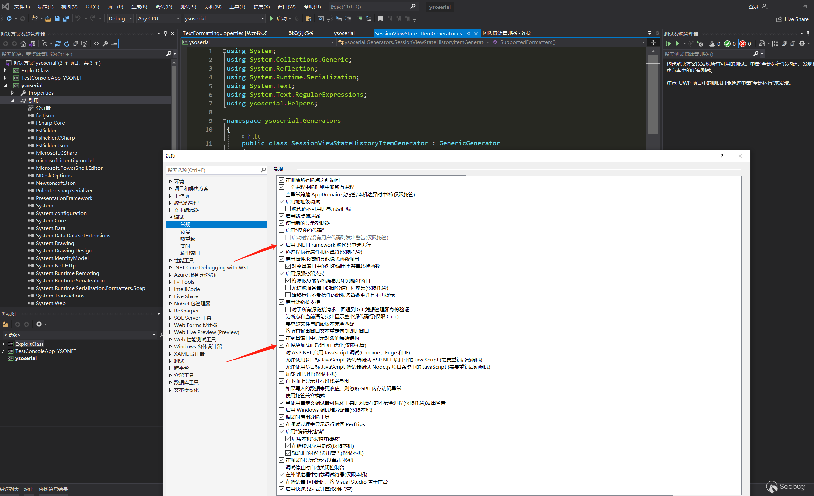The image size is (814, 496).
Task: Toggle 在模块加载时取消 JIT 优化 checkbox
Action: point(281,345)
